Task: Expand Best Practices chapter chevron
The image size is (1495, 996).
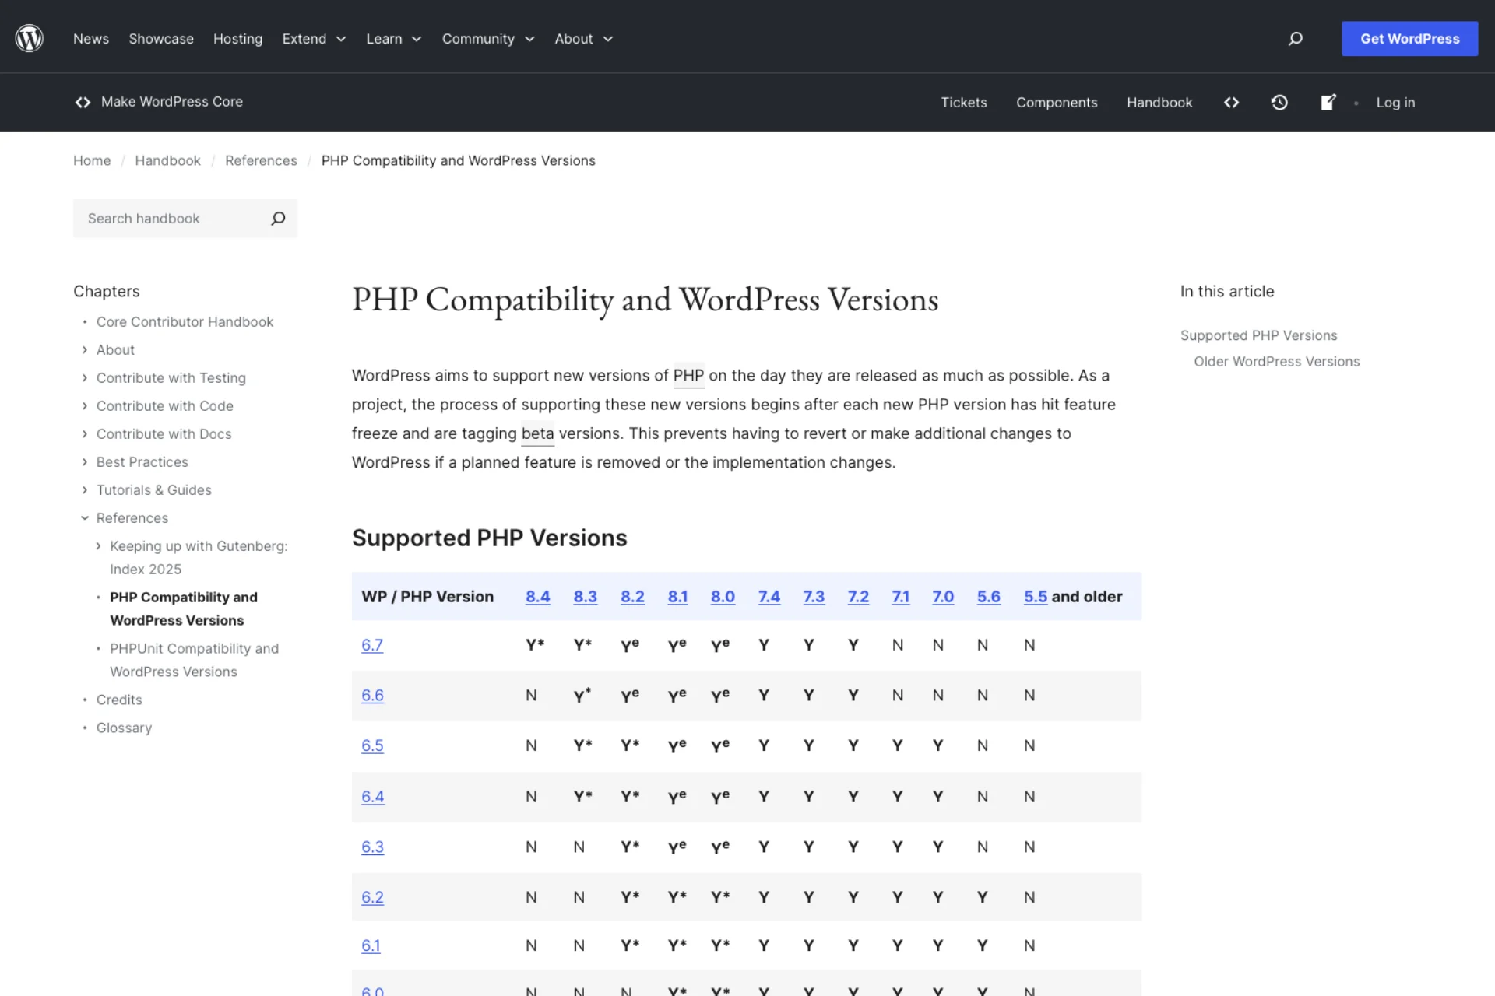Action: [85, 462]
